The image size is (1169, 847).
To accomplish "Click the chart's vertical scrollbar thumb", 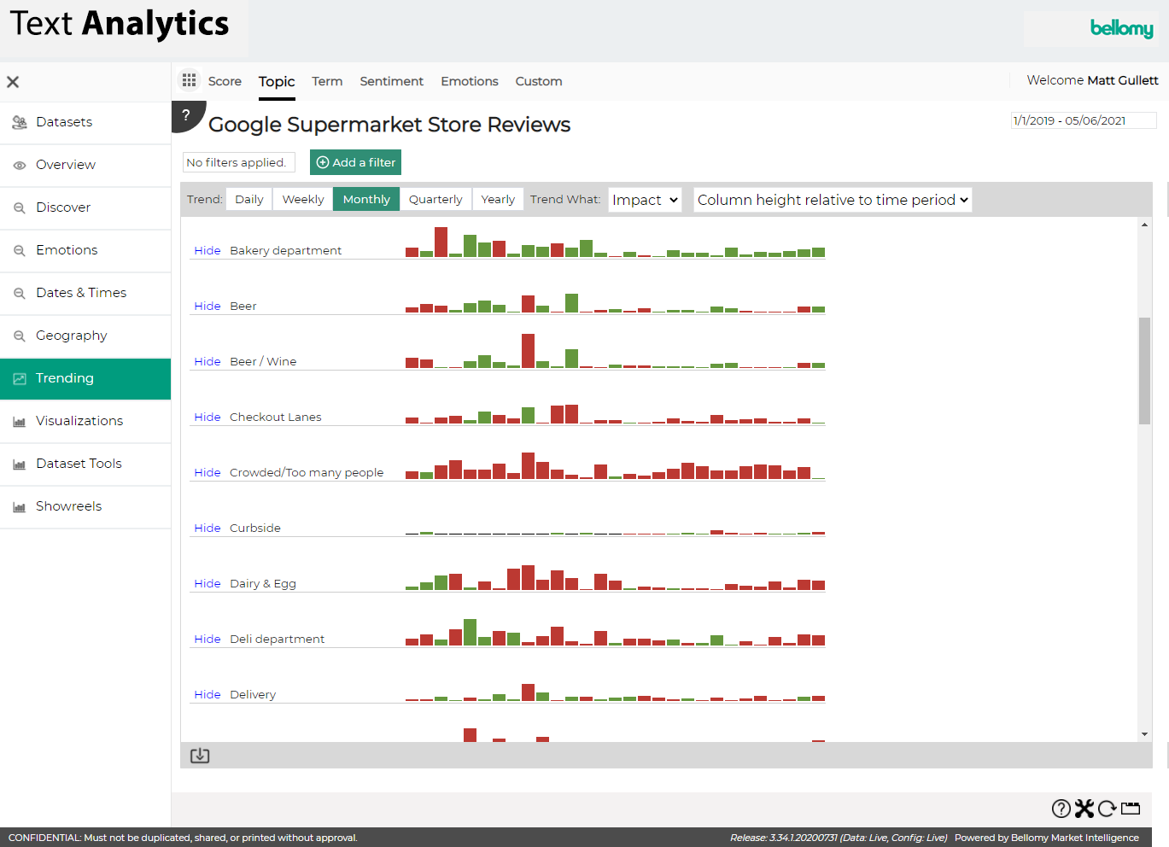I will [x=1144, y=371].
